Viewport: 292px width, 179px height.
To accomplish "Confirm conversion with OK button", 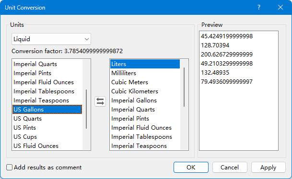I will [x=191, y=168].
